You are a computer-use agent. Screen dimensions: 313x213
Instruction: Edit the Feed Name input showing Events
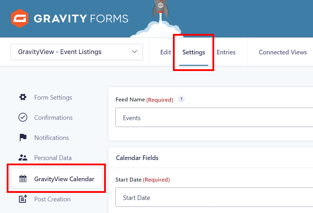[x=212, y=118]
